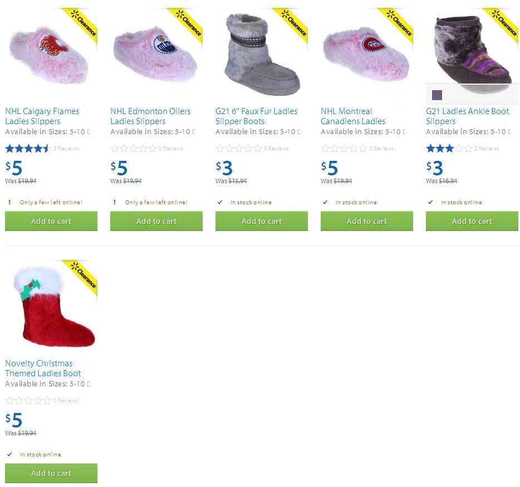Open NHL Edmonton Oilers Ladies Slippers link
Viewport: 520px width, 487px height.
150,116
